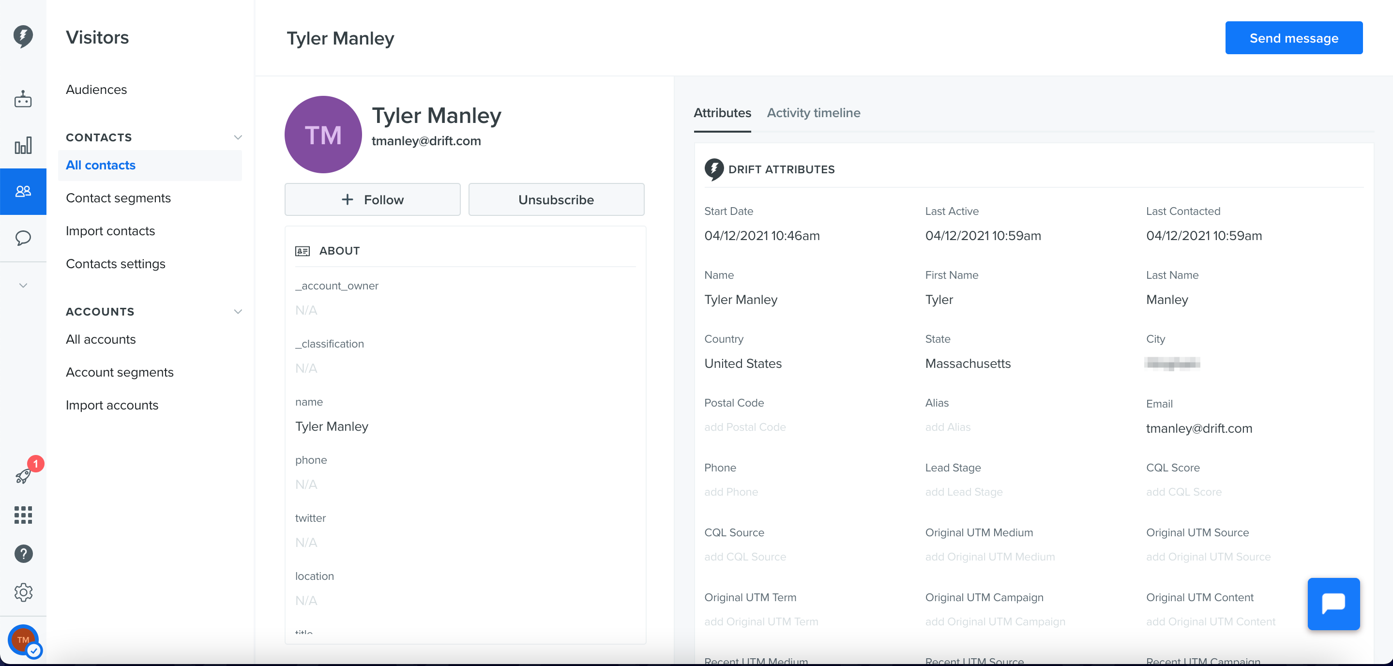Click the Unsubscribe button

pos(556,199)
